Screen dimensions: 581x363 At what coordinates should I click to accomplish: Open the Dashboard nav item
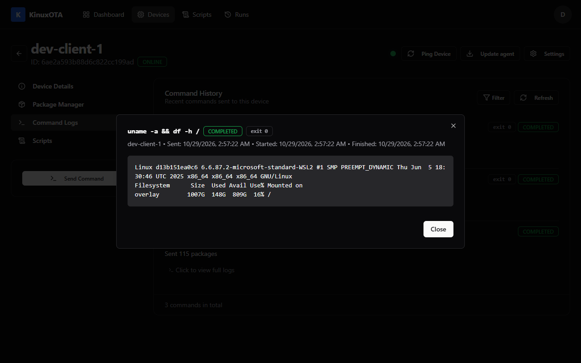tap(103, 15)
